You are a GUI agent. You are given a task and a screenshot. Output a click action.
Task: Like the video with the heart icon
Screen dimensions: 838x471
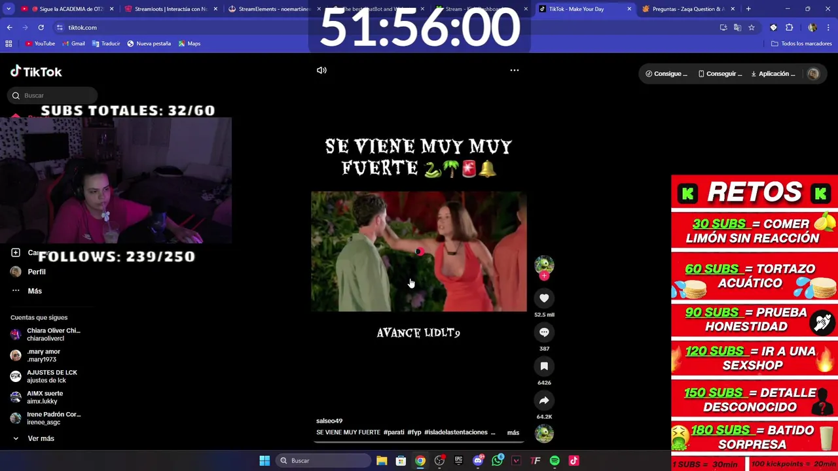[544, 298]
